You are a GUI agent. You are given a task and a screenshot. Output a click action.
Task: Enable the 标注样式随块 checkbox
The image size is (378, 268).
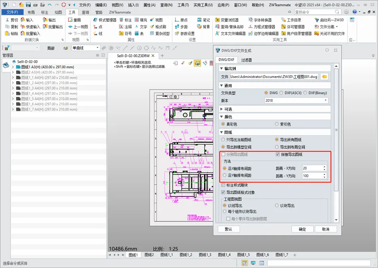224,185
